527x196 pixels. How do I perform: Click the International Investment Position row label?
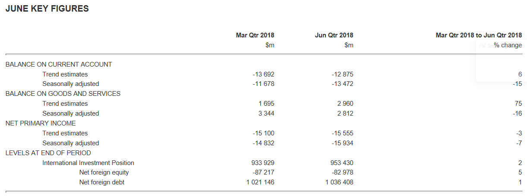pos(88,163)
